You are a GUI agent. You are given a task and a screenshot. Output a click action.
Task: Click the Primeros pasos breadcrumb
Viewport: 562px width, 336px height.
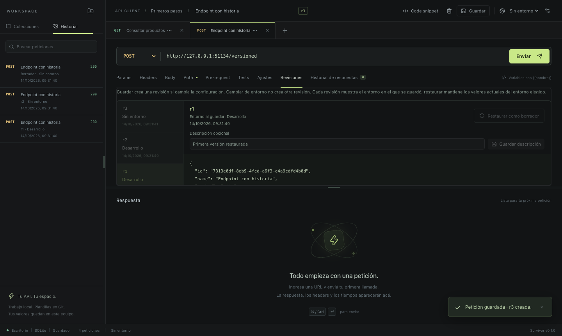[x=167, y=11]
